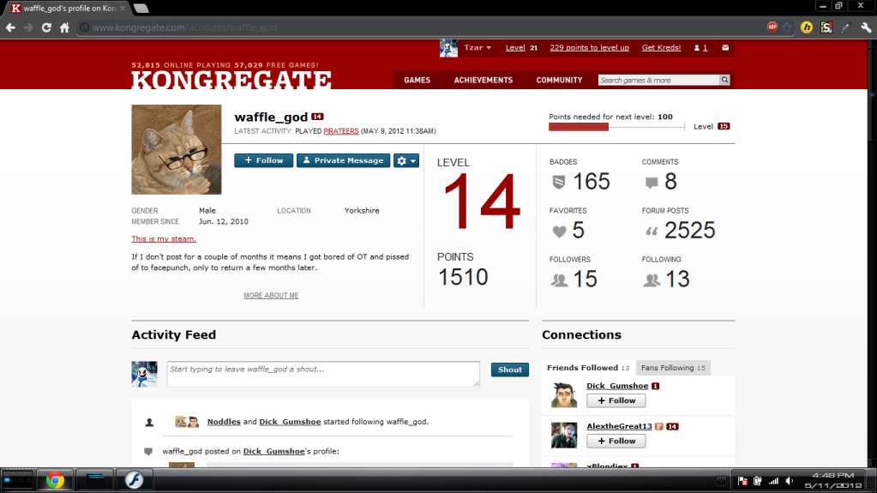Open the 'This is my steam.' link
The width and height of the screenshot is (877, 493).
coord(164,239)
